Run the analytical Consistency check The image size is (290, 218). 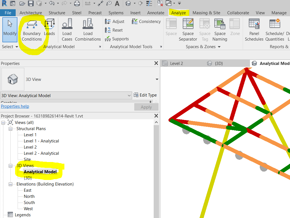coord(146,21)
